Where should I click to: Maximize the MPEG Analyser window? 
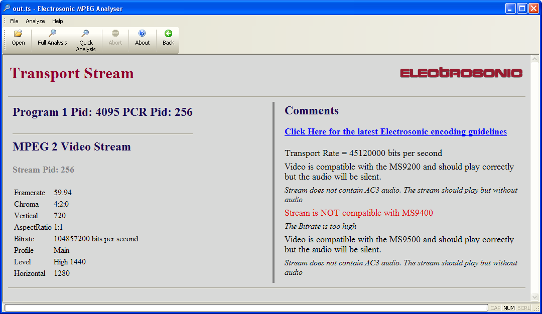(x=522, y=9)
